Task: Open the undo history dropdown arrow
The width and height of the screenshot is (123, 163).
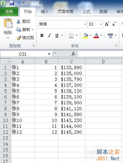Action: click(x=23, y=3)
